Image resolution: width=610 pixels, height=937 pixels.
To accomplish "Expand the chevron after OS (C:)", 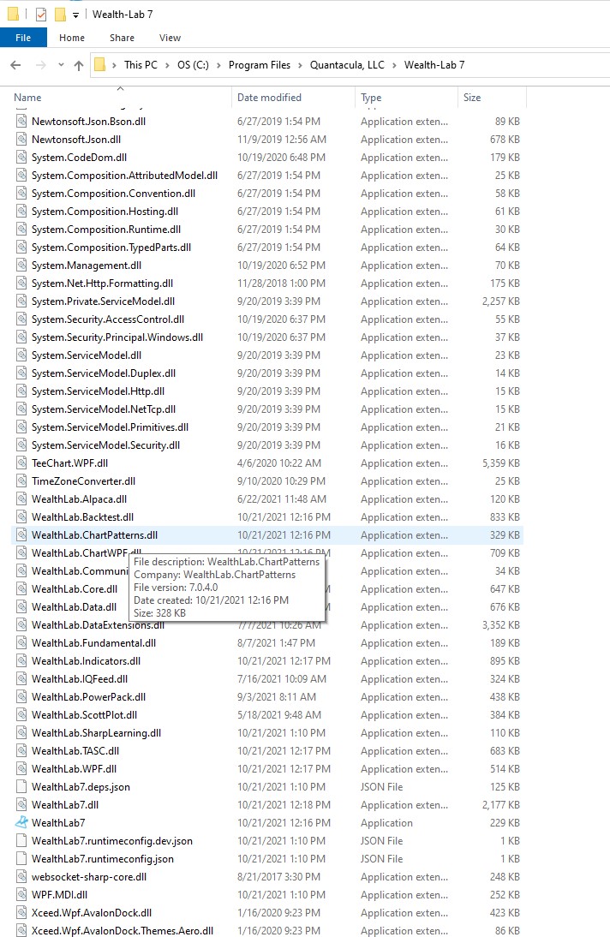I will pos(218,65).
